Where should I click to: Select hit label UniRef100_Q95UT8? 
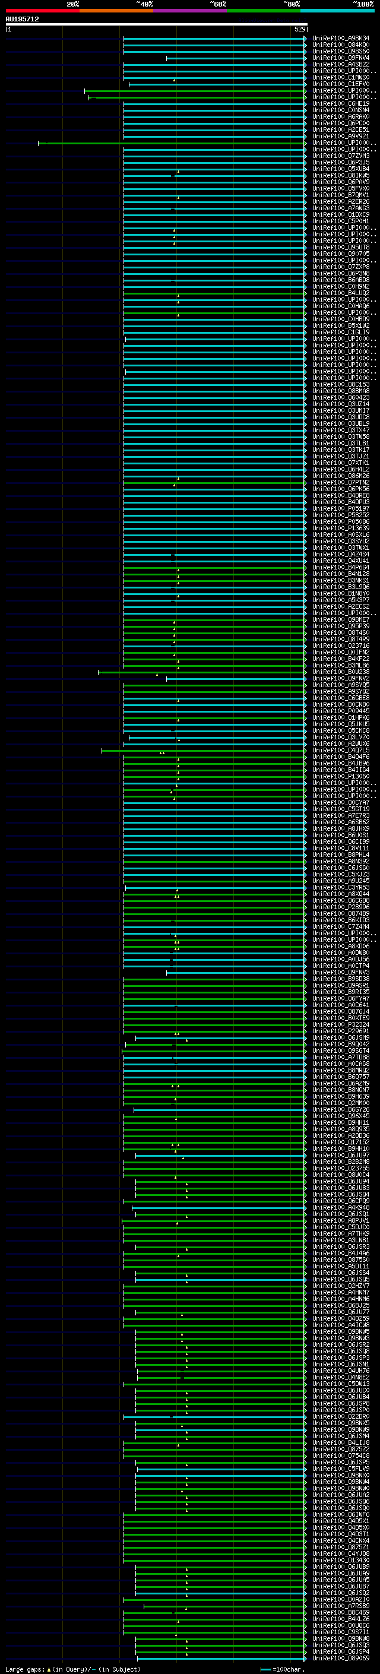pos(341,248)
